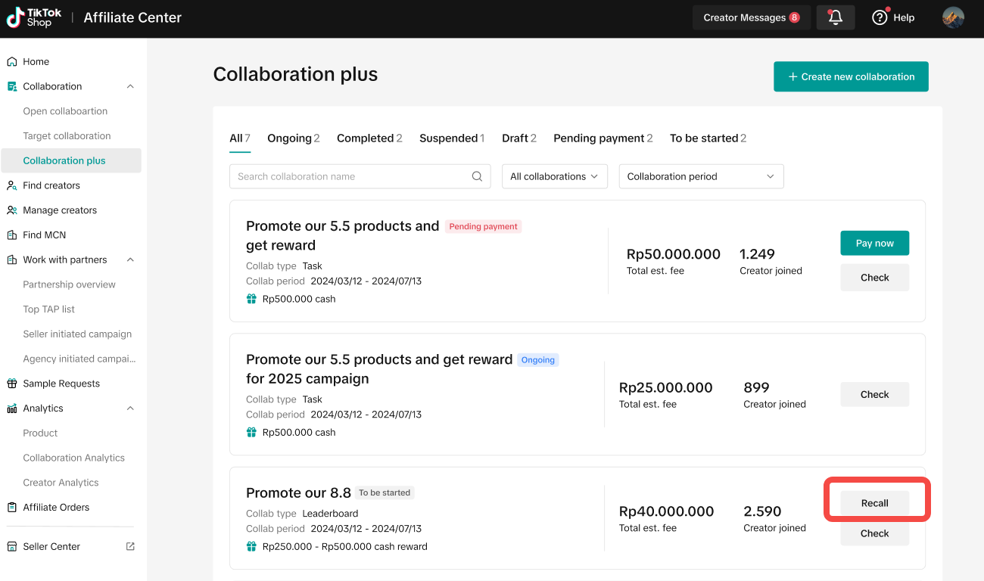
Task: Open Seller Center external link icon
Action: pyautogui.click(x=130, y=546)
